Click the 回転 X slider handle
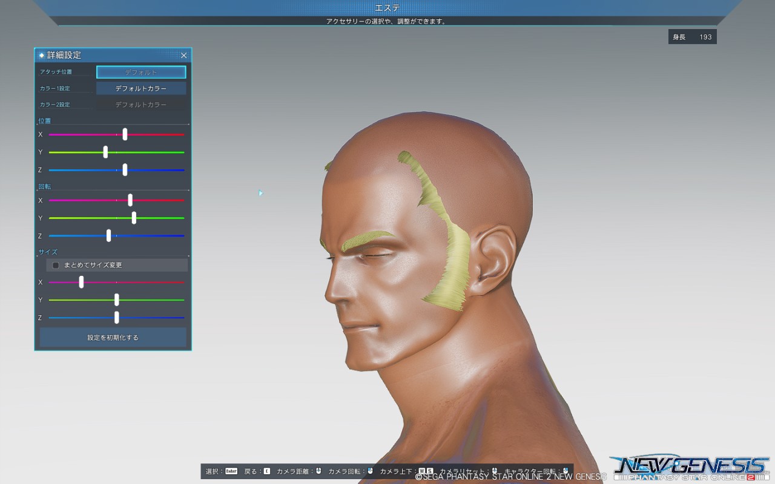The height and width of the screenshot is (484, 775). [x=130, y=200]
